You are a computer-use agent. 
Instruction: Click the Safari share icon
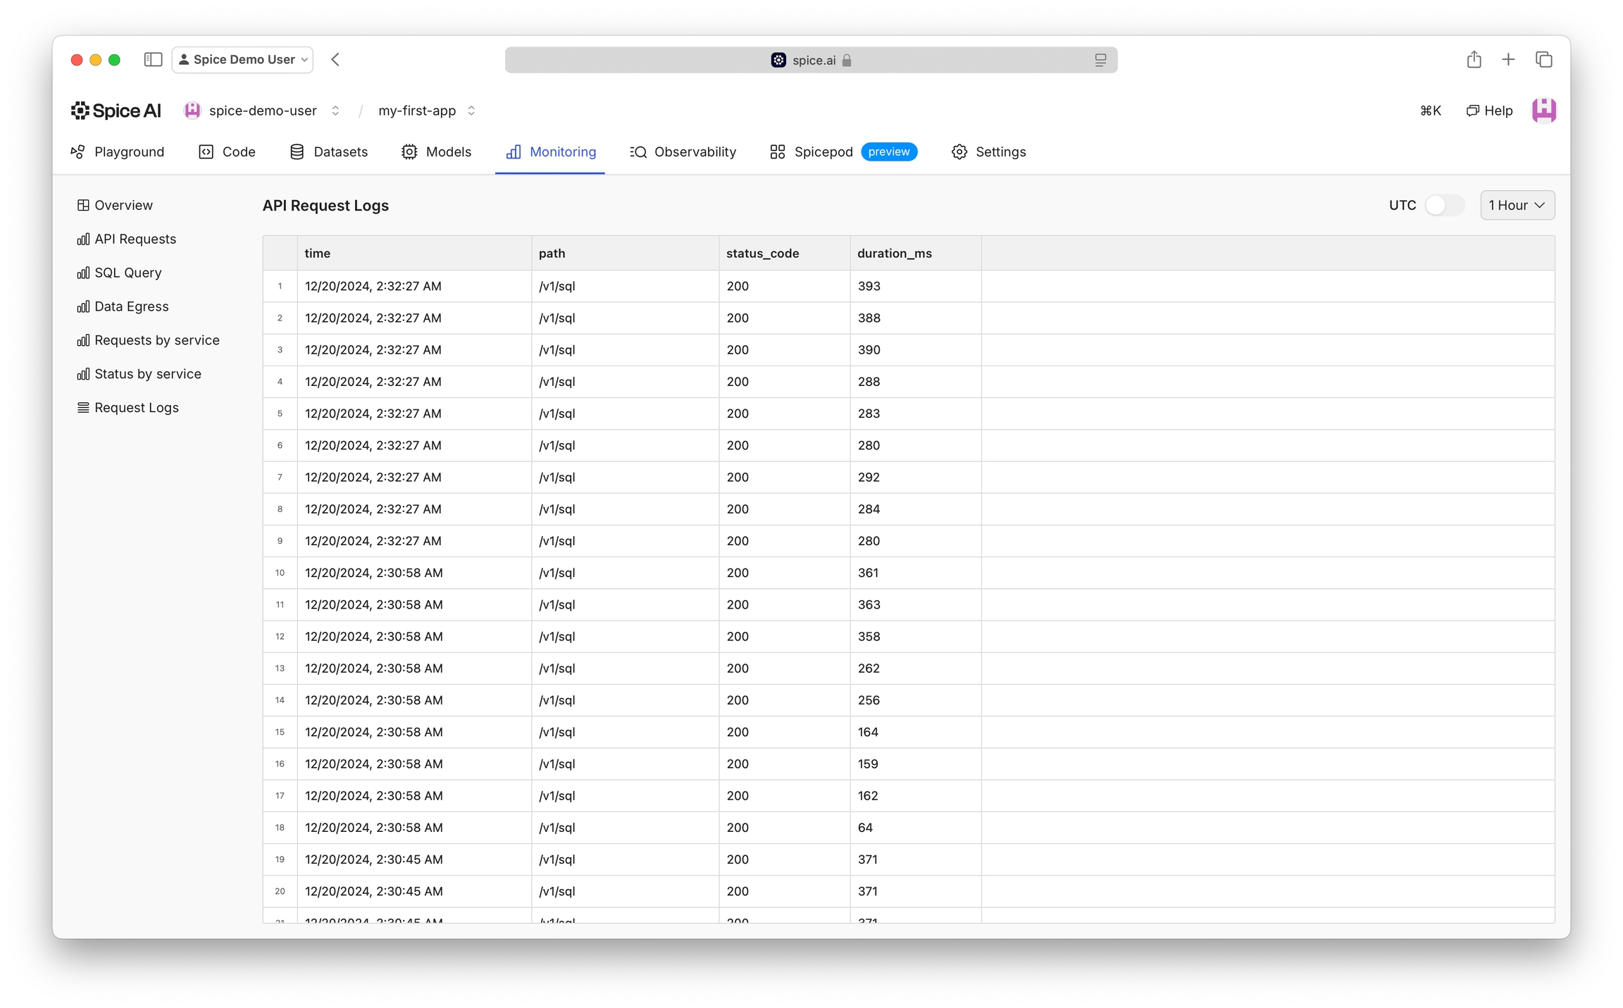[x=1474, y=60]
